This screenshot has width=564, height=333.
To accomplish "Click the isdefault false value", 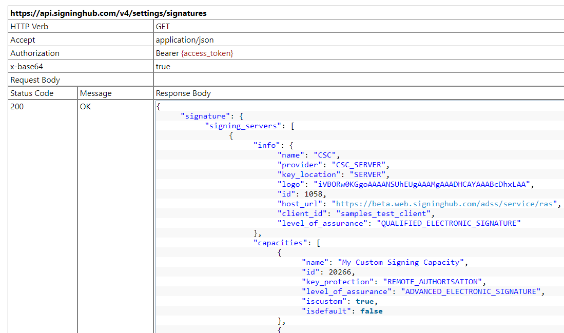I will [371, 311].
